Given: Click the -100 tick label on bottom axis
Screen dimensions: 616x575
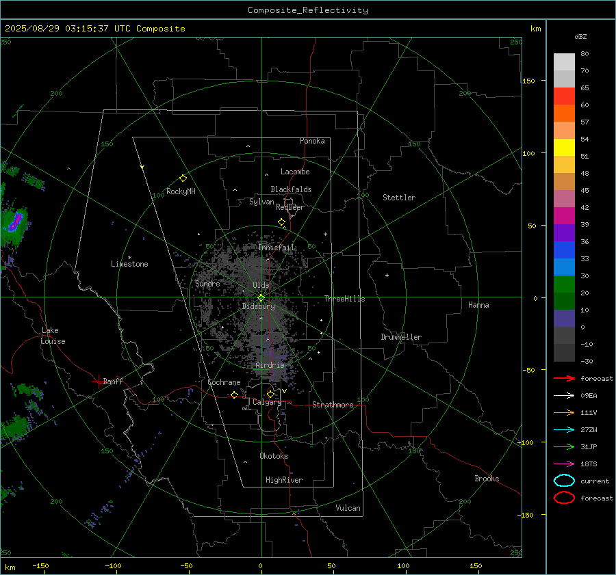Looking at the screenshot, I should click(x=113, y=566).
